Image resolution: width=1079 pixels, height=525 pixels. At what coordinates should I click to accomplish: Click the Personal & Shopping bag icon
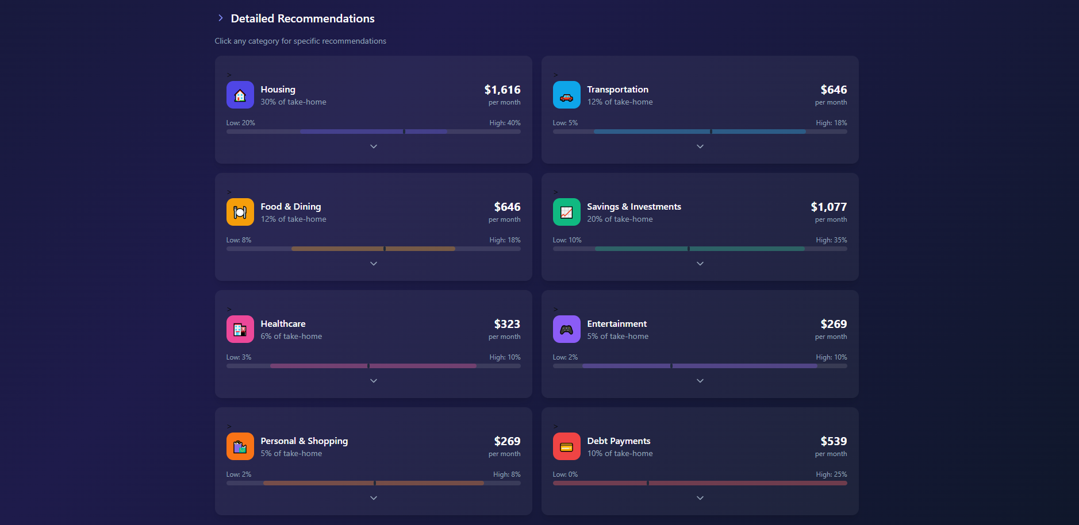(240, 446)
